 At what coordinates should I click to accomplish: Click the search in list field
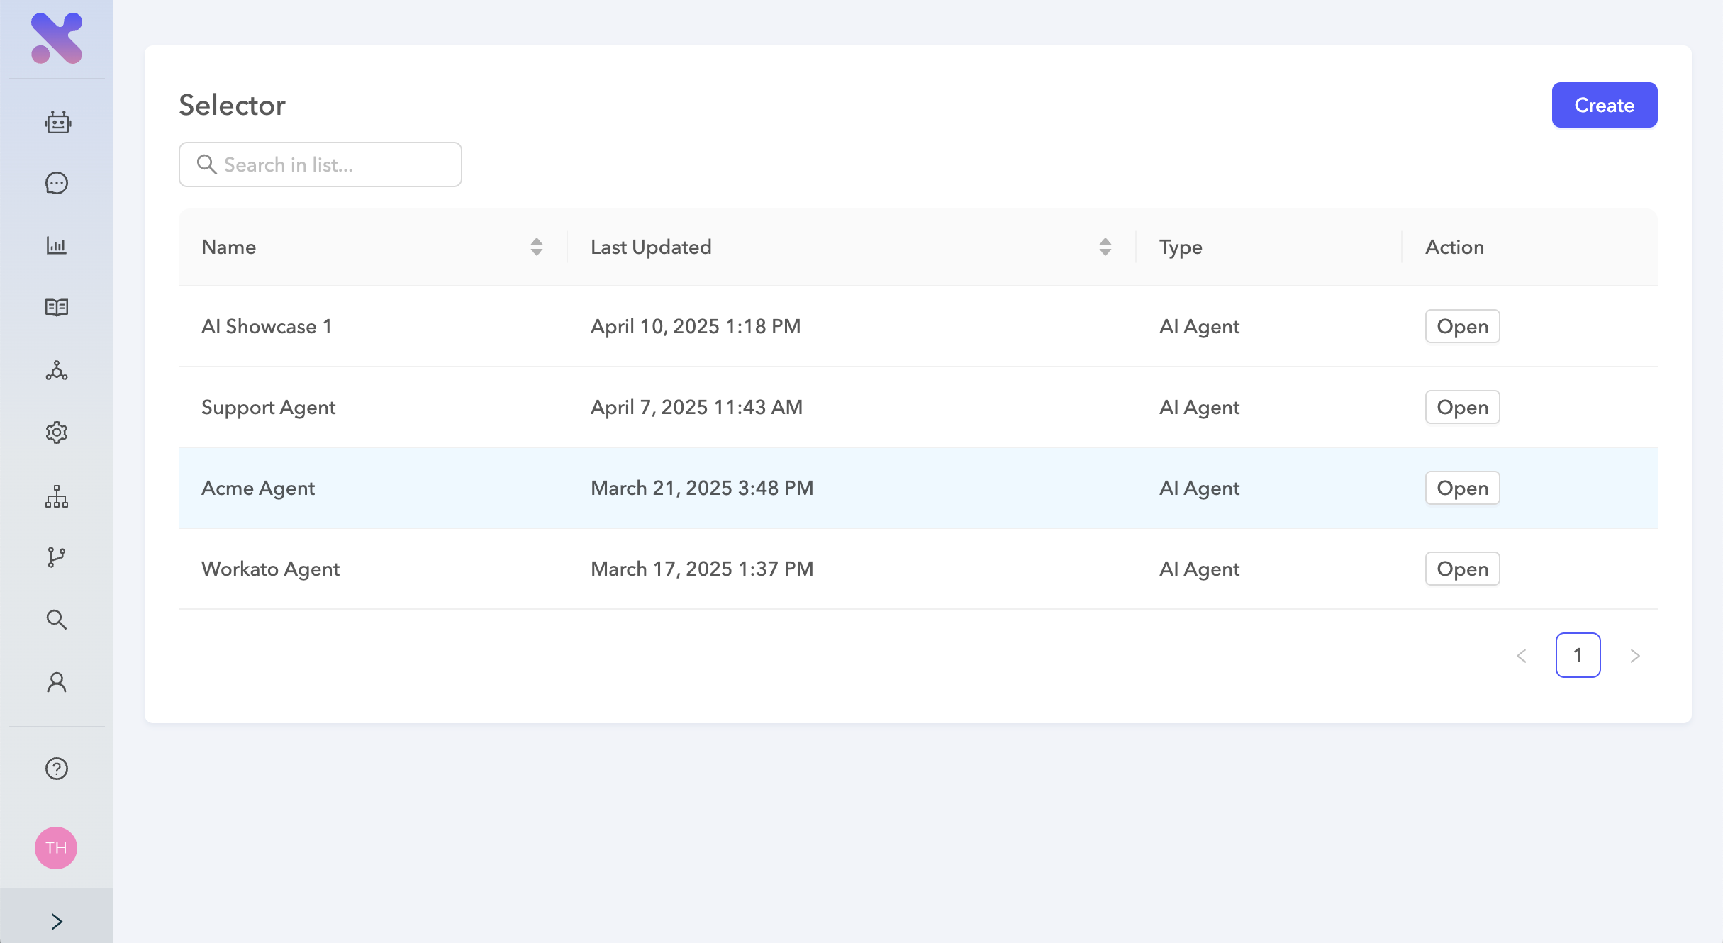(320, 164)
